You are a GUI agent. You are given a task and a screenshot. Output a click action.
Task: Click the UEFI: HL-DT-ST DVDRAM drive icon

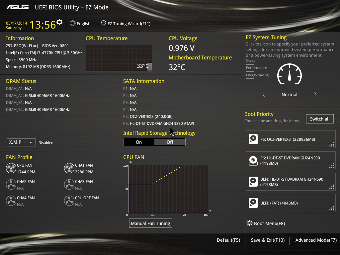(x=253, y=182)
